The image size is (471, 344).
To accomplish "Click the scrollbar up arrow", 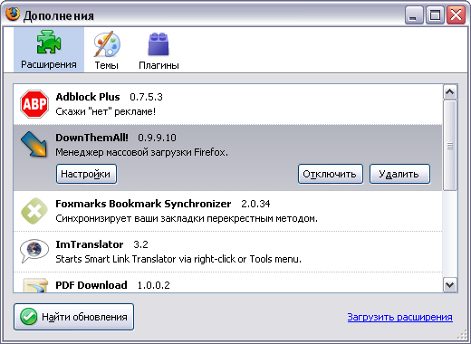I will point(450,92).
